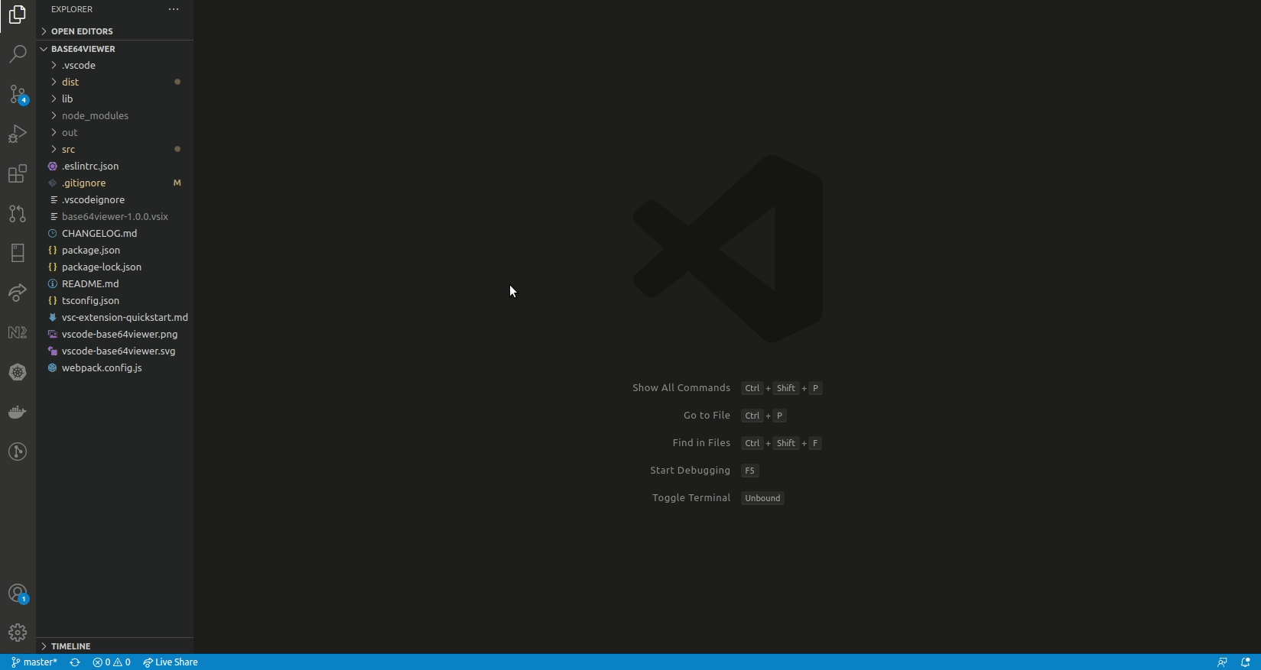Open the Docker view
The image size is (1261, 670).
click(18, 412)
